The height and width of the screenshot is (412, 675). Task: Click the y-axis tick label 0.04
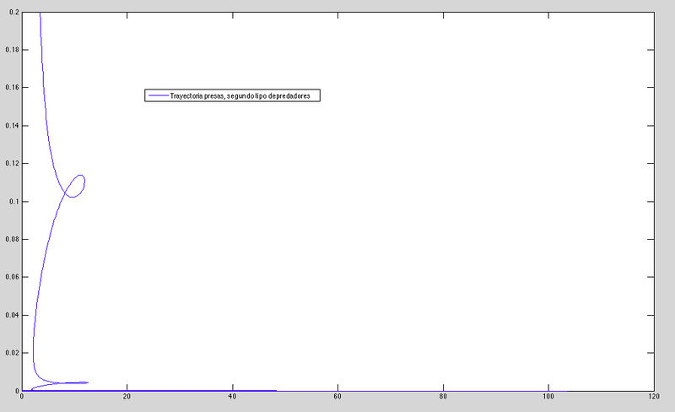click(12, 315)
